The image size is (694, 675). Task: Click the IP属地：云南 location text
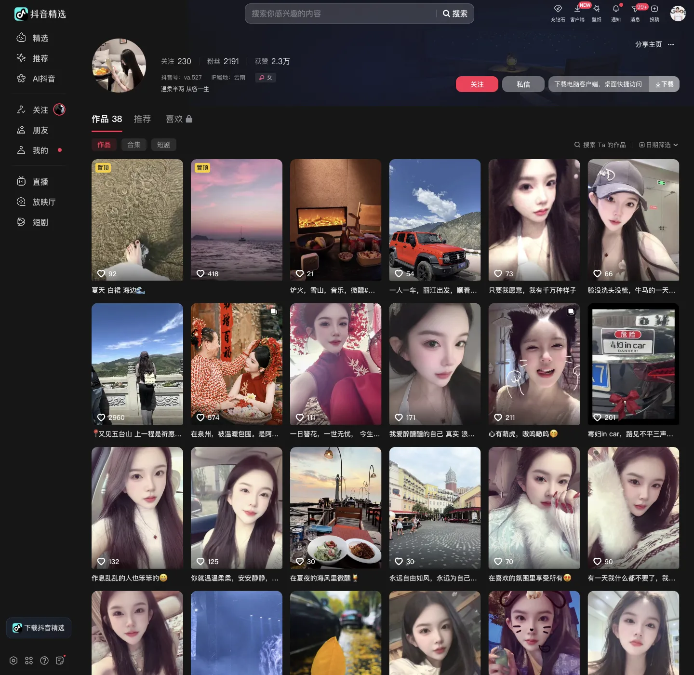tap(228, 77)
